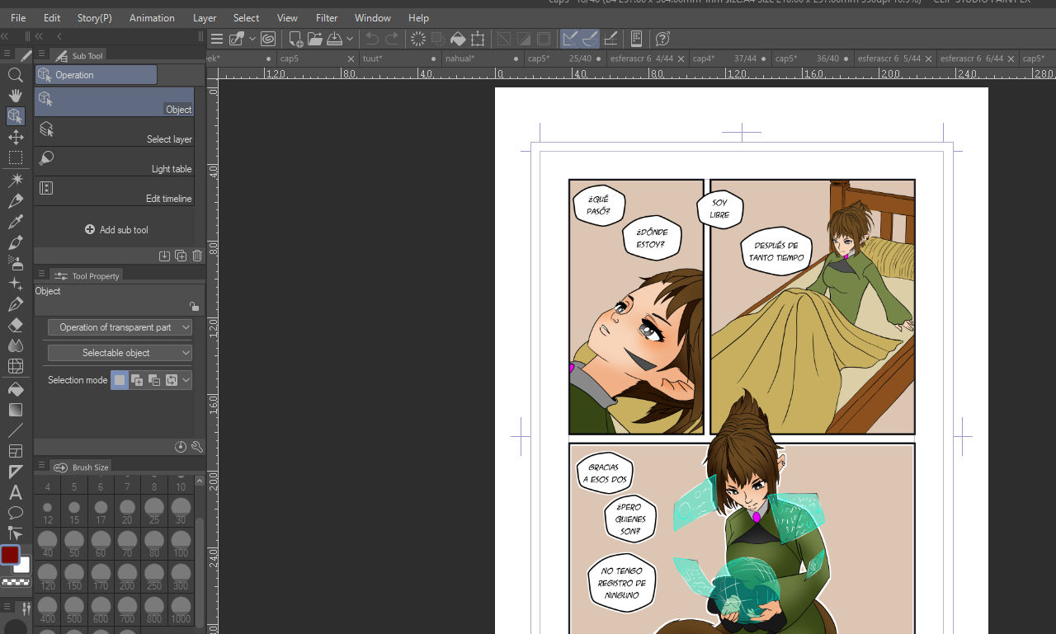
Task: Toggle Snap to Special Ruler
Action: 590,39
